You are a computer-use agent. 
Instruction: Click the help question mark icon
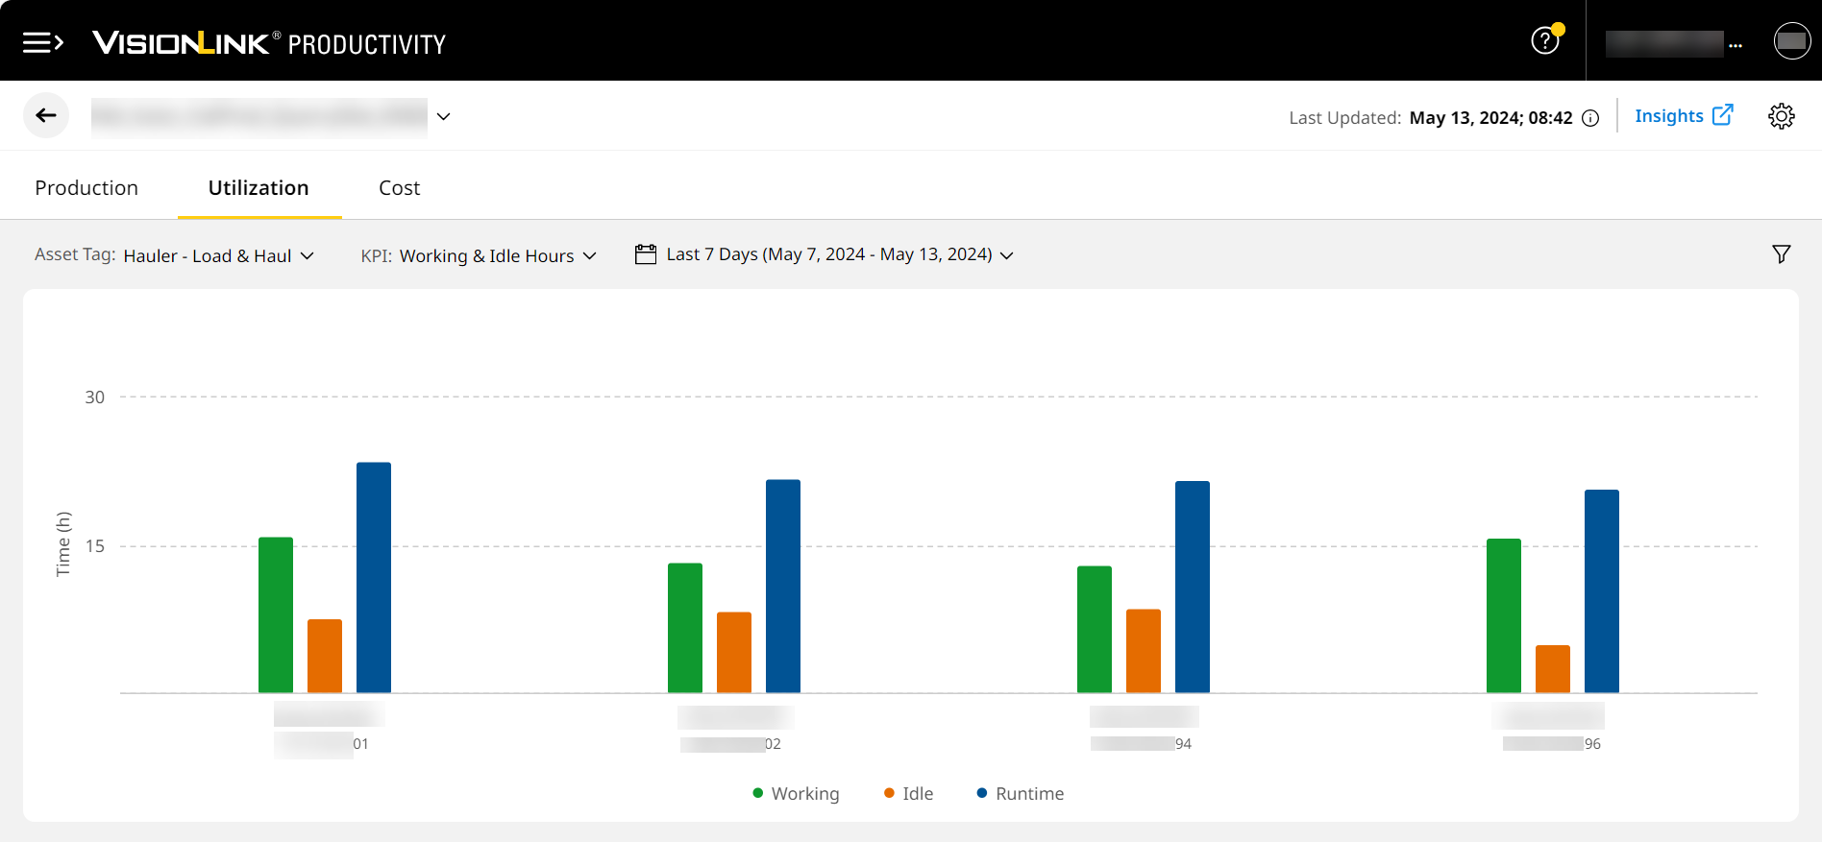pos(1544,41)
